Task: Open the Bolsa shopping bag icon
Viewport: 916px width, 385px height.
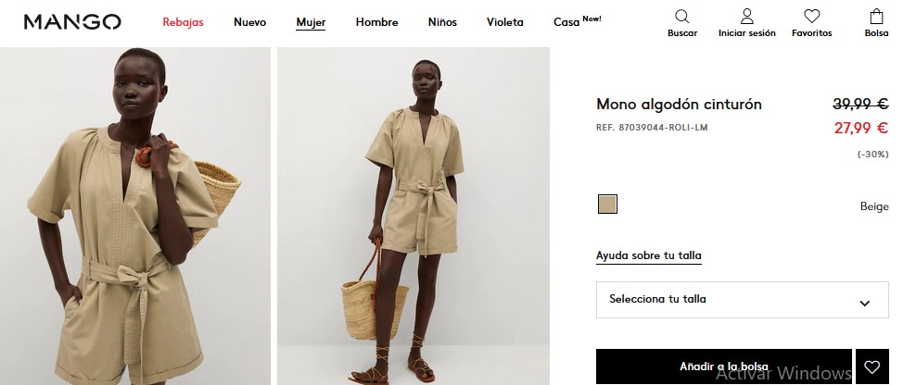Action: [x=876, y=17]
